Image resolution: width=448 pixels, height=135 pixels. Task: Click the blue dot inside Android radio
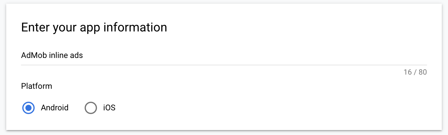(x=28, y=108)
